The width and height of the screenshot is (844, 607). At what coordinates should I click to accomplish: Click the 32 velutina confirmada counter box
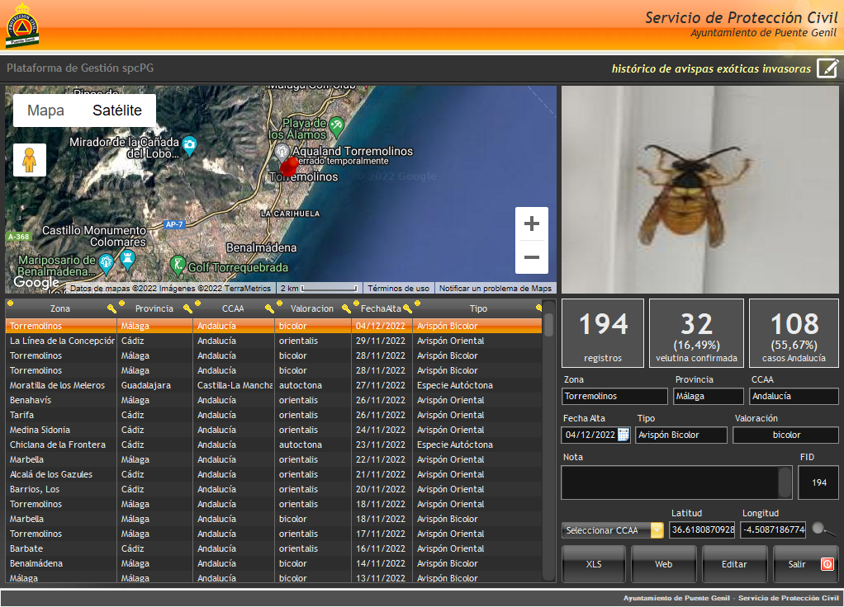(696, 333)
